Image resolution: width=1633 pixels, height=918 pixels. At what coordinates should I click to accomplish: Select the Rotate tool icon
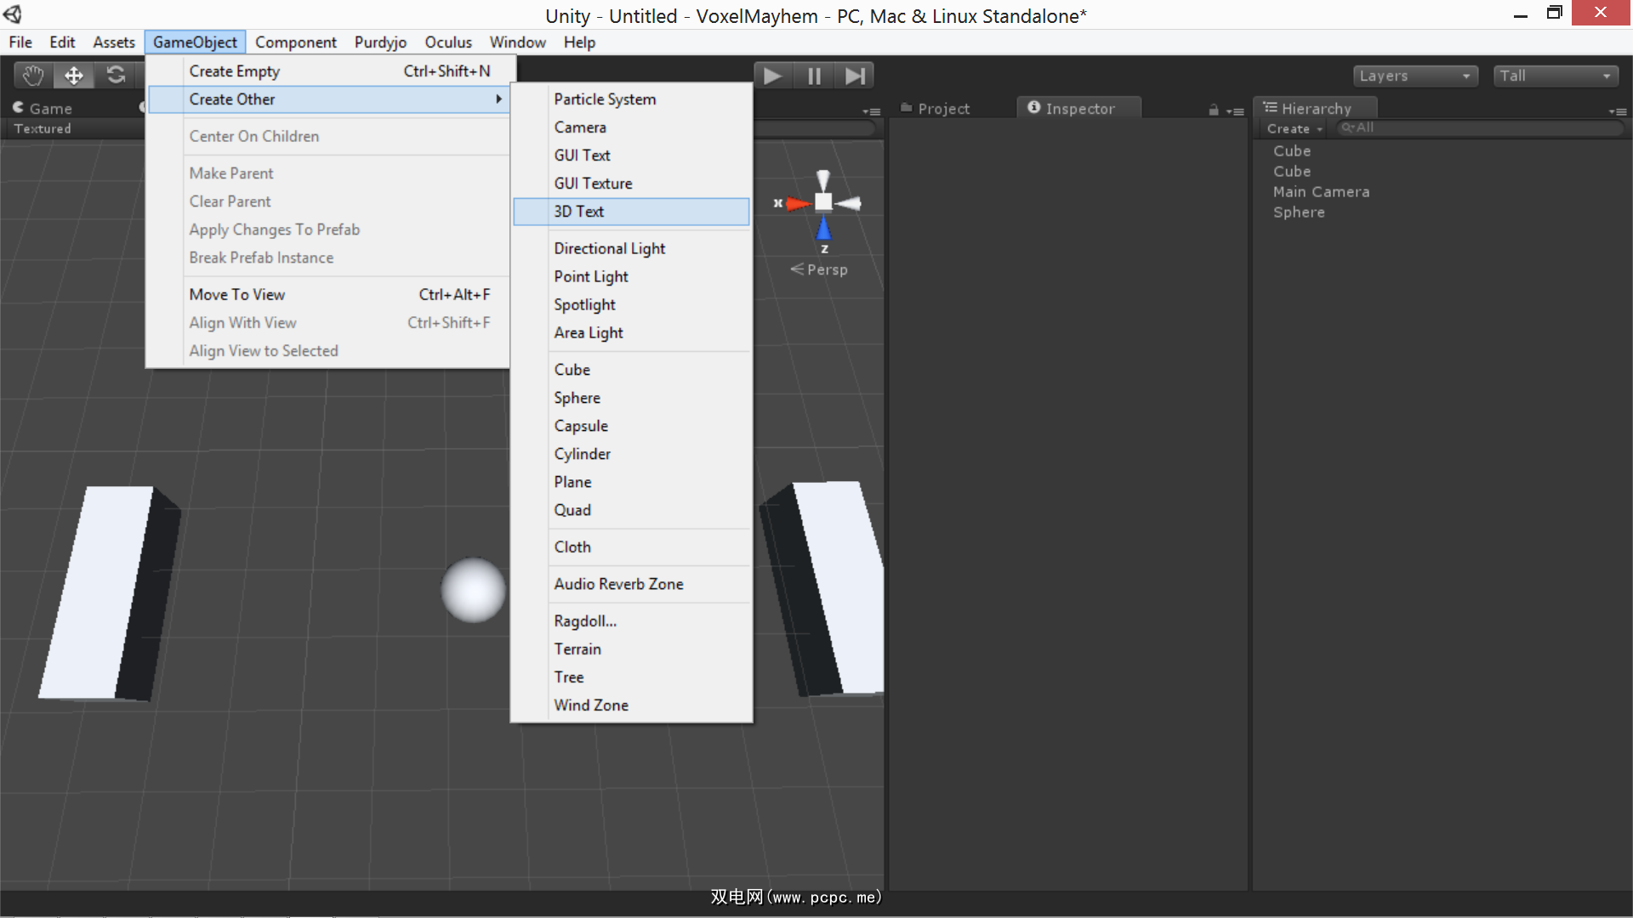click(116, 76)
